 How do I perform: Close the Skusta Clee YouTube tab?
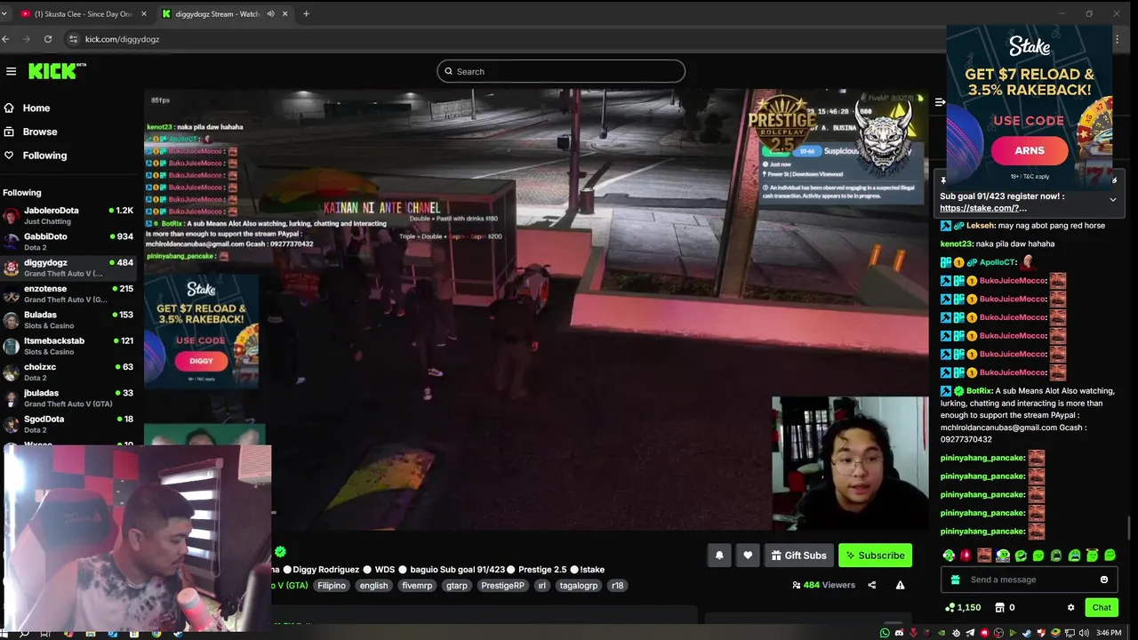(144, 13)
